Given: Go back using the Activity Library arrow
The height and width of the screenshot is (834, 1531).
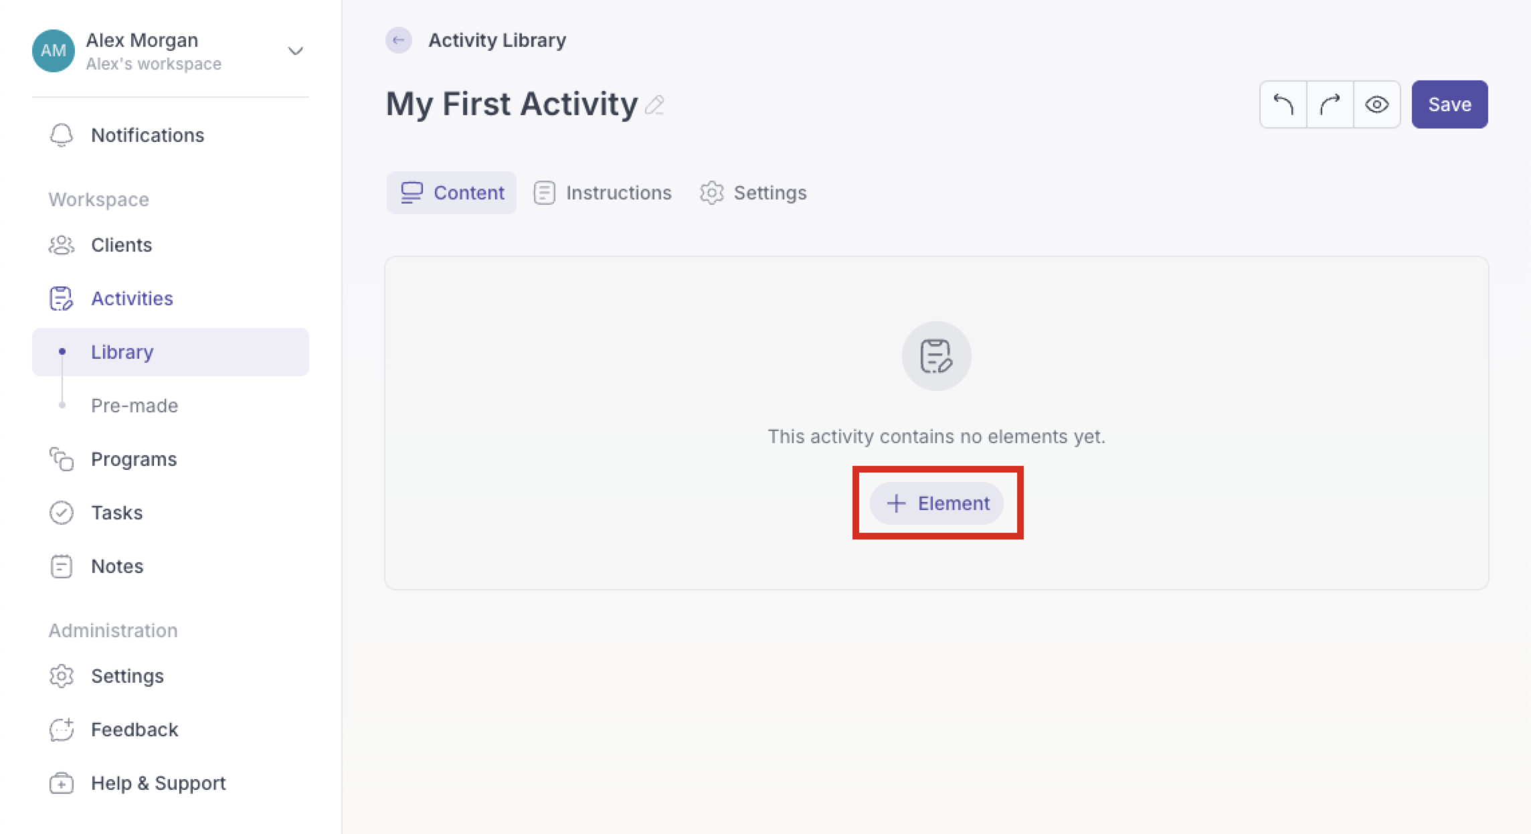Looking at the screenshot, I should click(398, 40).
